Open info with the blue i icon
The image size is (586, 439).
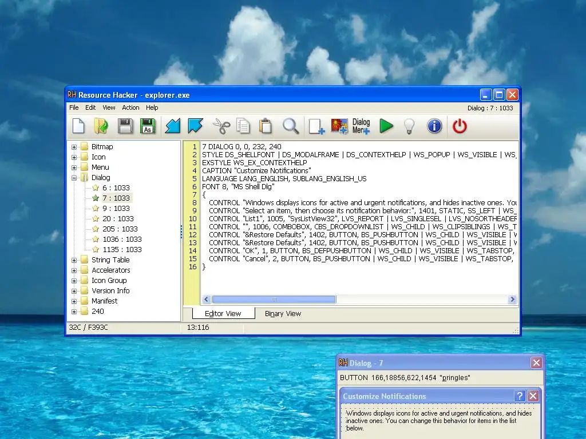pyautogui.click(x=434, y=126)
